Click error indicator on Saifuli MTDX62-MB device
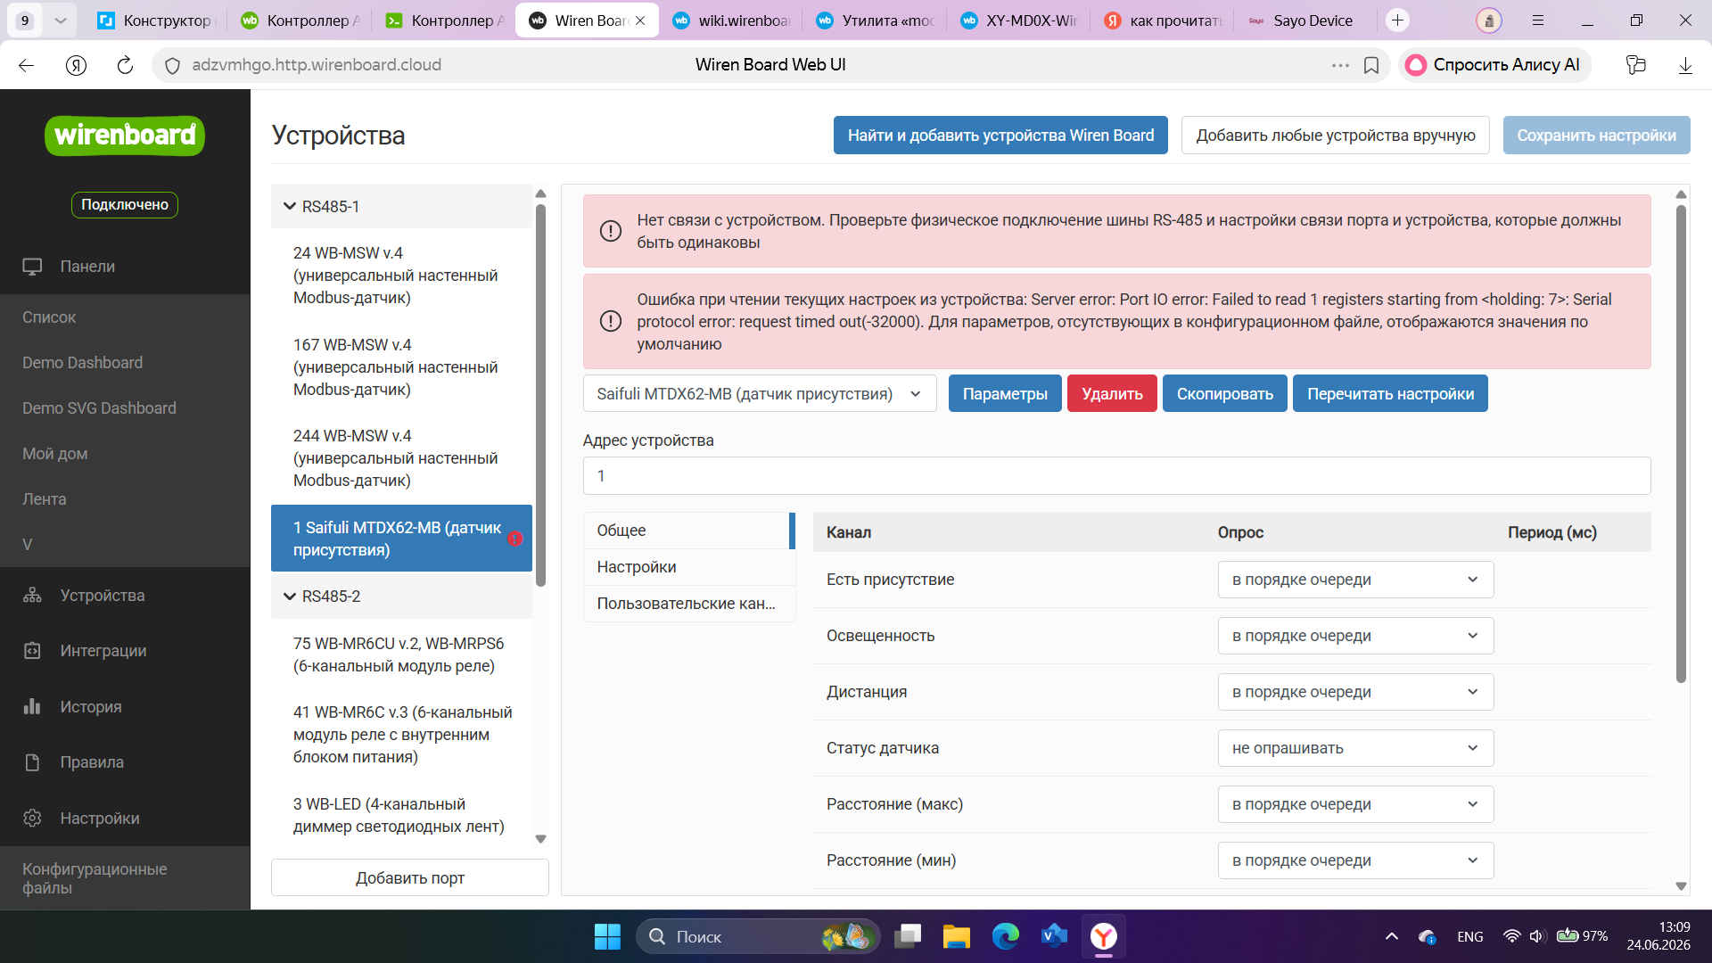This screenshot has height=963, width=1712. 515,539
